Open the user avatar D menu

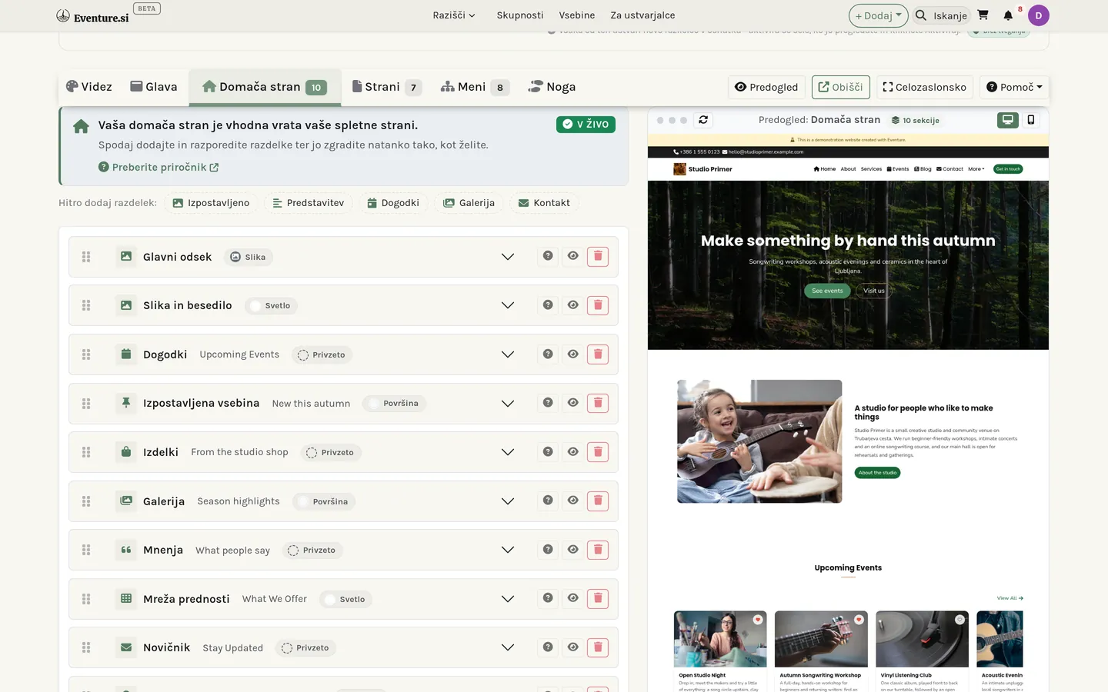tap(1039, 15)
